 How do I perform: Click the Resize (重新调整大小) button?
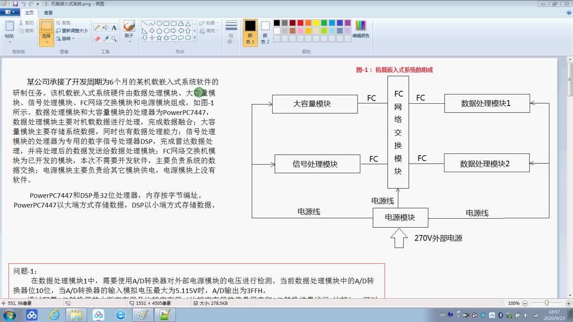[x=72, y=31]
